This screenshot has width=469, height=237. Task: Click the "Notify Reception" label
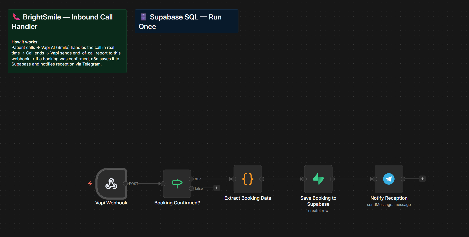tap(389, 198)
